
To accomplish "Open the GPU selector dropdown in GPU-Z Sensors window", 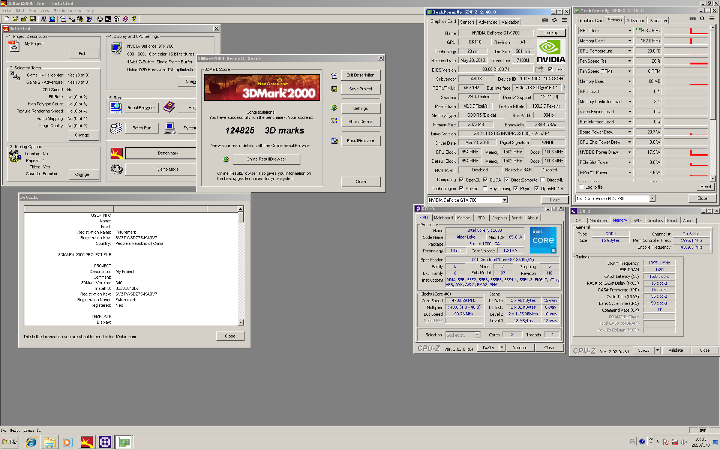I will pyautogui.click(x=652, y=199).
